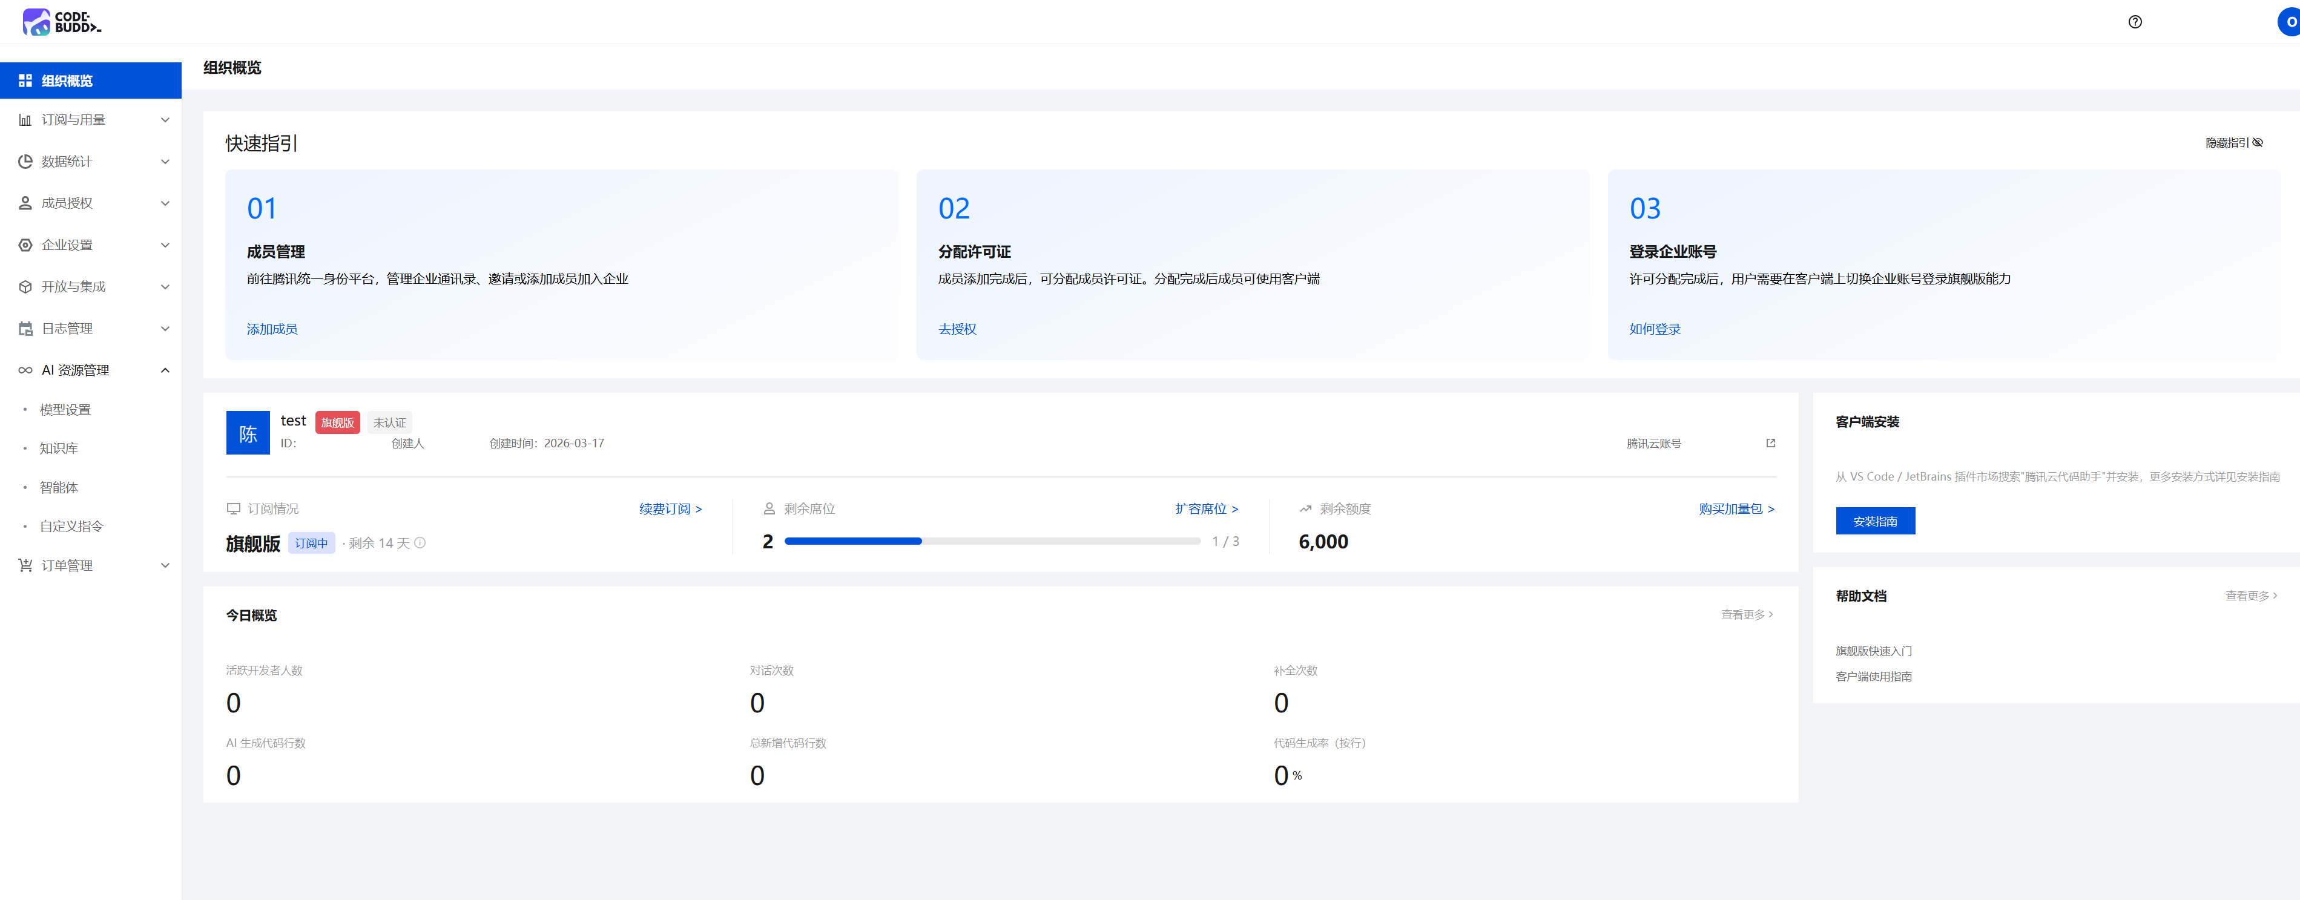Click the 添加成员 link
The height and width of the screenshot is (900, 2300).
click(x=272, y=329)
